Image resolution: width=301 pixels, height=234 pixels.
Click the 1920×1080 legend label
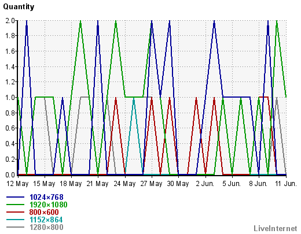pos(49,205)
